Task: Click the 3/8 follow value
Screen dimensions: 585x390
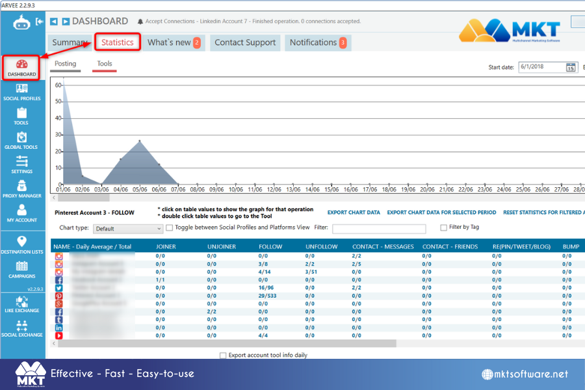Action: (263, 264)
